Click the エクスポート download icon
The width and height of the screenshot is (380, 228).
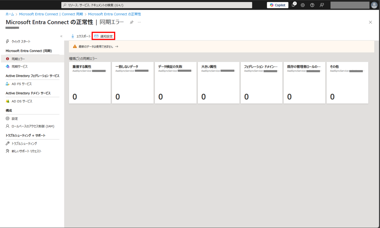point(73,36)
